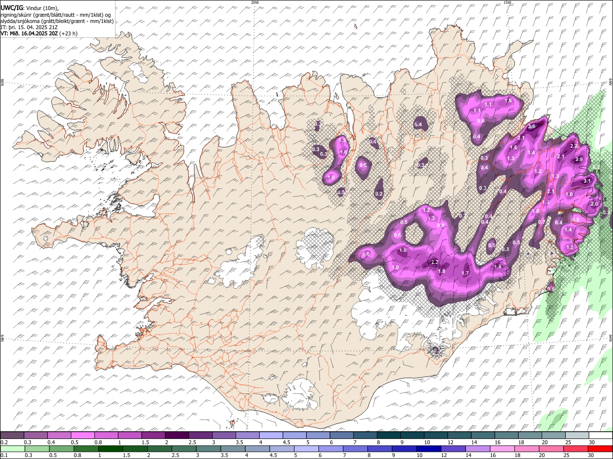Click the light violet 14 rain legend swatch
This screenshot has width=613, height=459.
point(478,448)
